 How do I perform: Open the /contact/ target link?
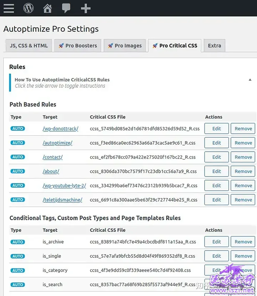[x=52, y=157]
